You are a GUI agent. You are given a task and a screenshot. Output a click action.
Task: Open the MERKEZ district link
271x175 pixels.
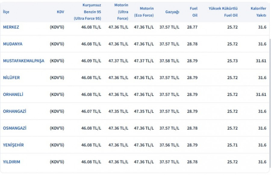click(11, 27)
